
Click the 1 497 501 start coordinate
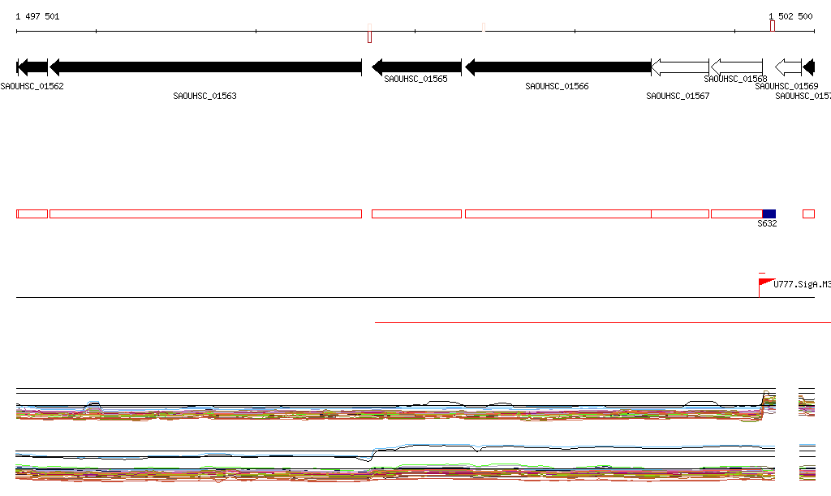(37, 16)
